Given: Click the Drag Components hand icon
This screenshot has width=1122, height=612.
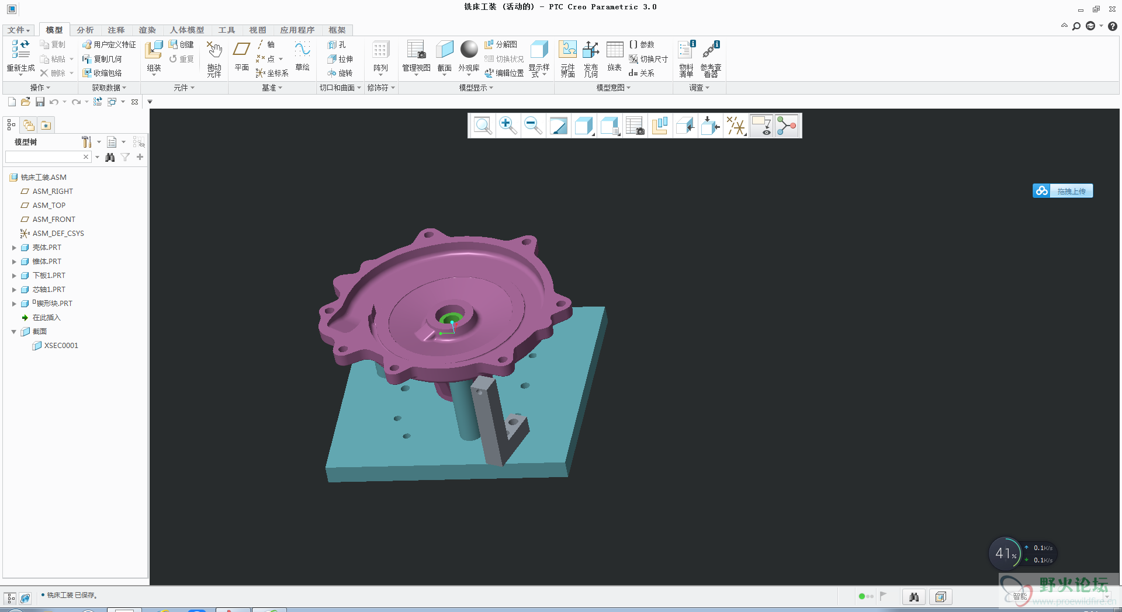Looking at the screenshot, I should [214, 50].
